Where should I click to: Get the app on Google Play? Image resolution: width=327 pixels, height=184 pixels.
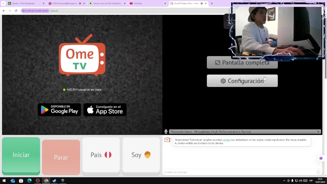coord(59,110)
